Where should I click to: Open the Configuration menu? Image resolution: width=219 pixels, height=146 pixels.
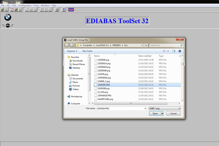tap(25, 5)
